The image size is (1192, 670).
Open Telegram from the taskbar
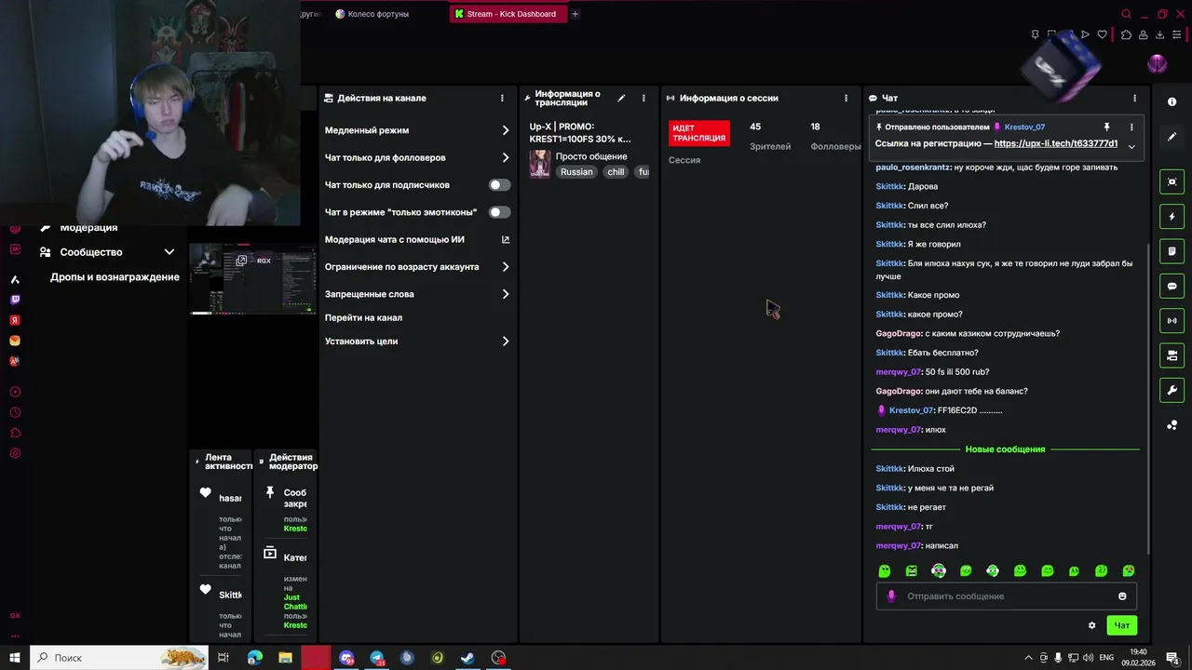377,658
